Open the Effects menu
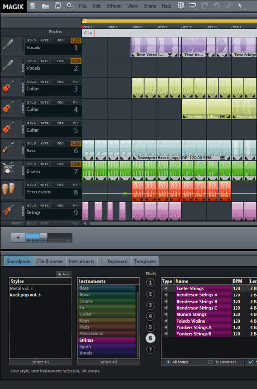Viewport: 257px width, 389px height. 114,6
